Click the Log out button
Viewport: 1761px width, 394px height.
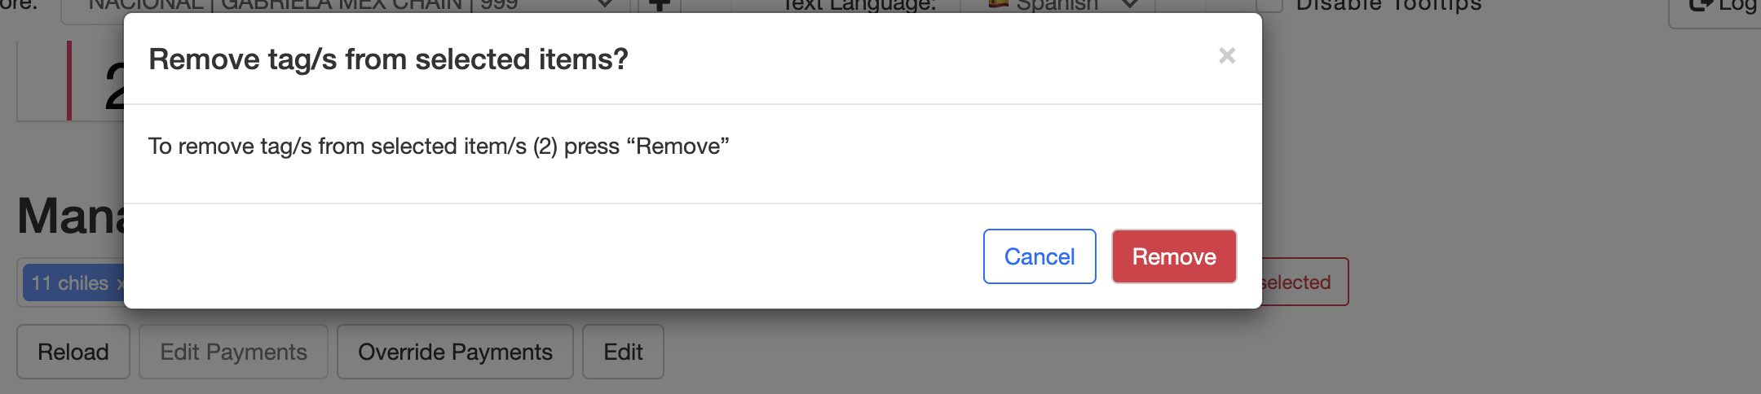[x=1715, y=8]
